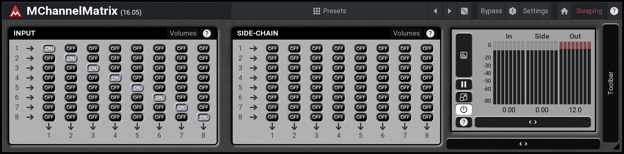Load the previous preset with left arrow
The width and height of the screenshot is (624, 154).
(435, 11)
